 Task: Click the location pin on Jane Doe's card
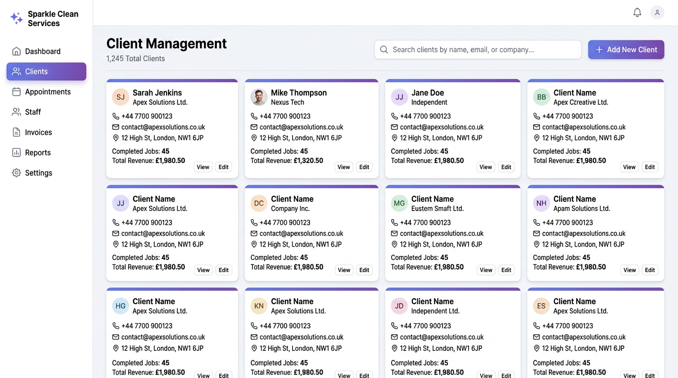coord(394,138)
